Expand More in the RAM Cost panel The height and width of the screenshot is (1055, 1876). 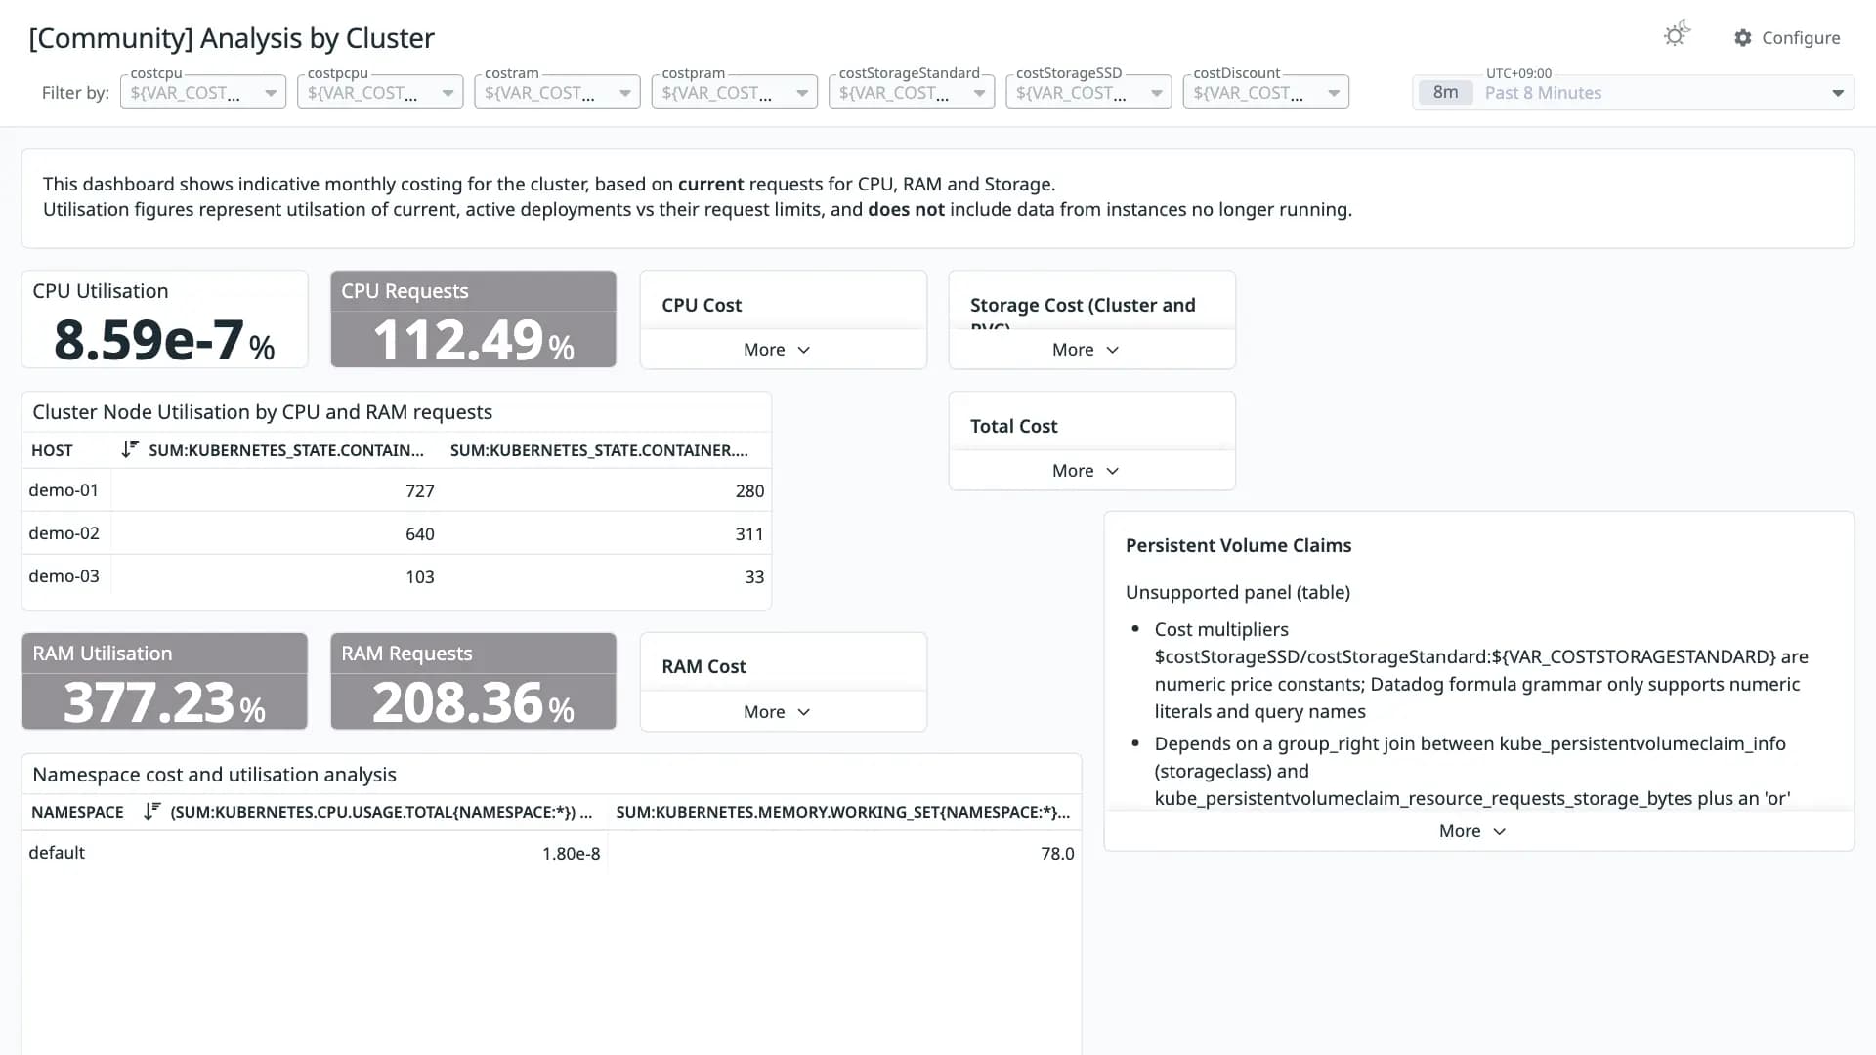pyautogui.click(x=778, y=712)
